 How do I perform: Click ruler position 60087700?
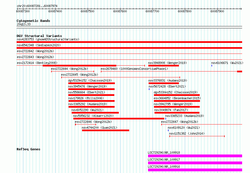pyautogui.click(x=152, y=11)
